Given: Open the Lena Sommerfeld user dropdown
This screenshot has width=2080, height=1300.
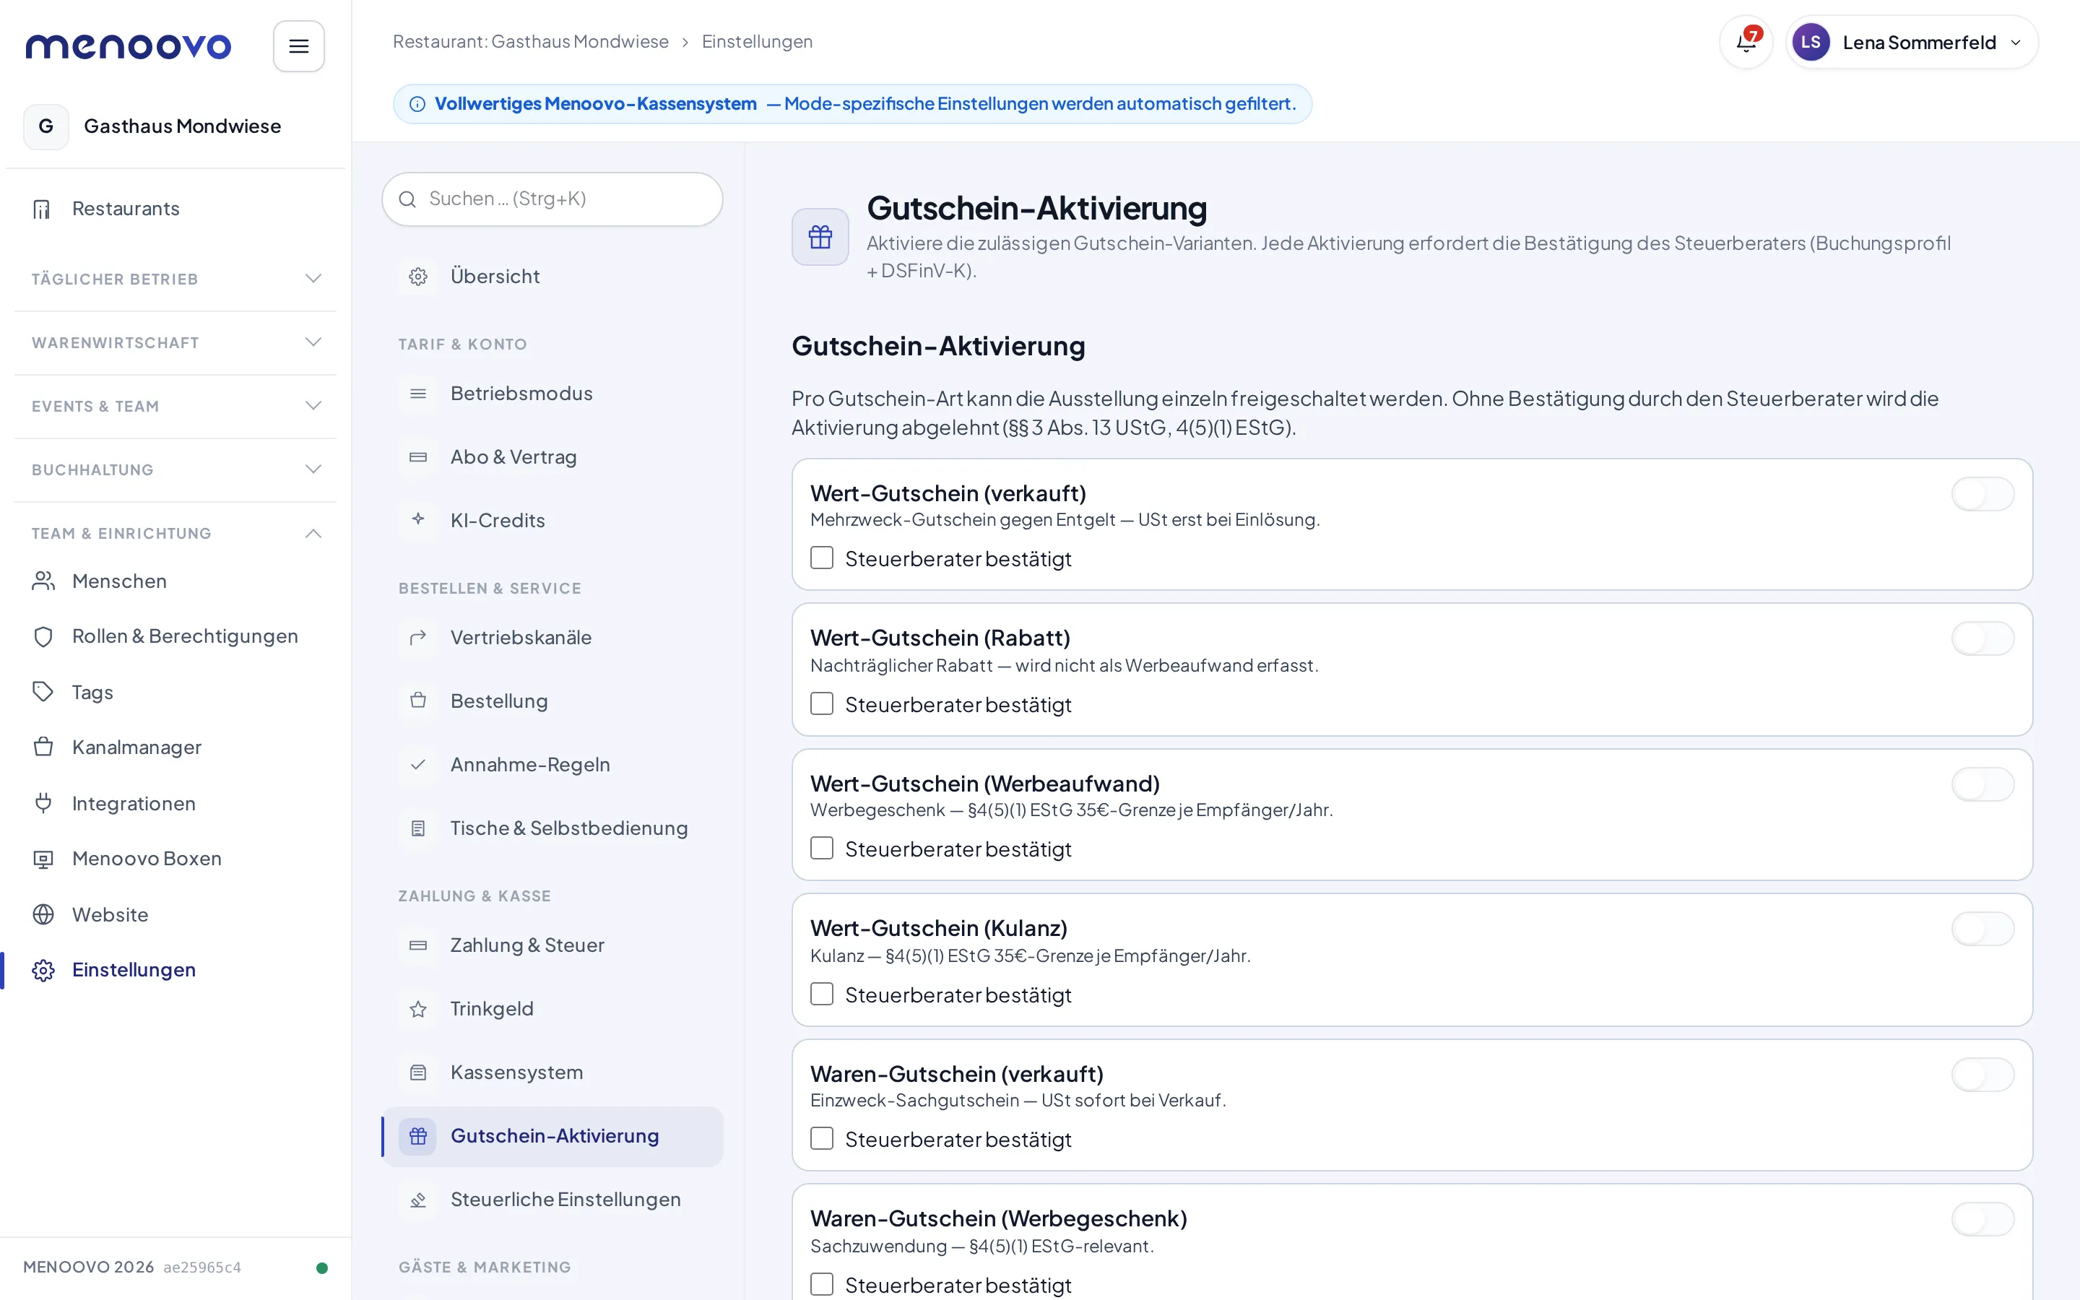Looking at the screenshot, I should point(1912,42).
